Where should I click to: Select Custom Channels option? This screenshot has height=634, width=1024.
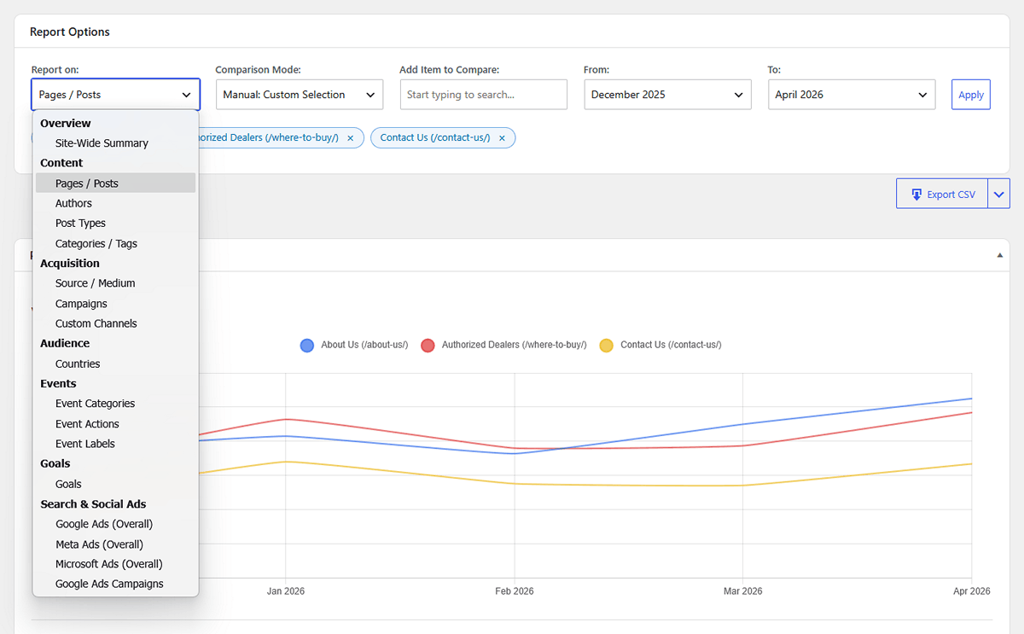[x=116, y=323]
